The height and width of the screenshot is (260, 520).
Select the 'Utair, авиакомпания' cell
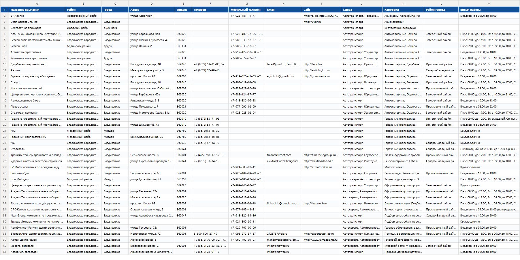tap(37, 22)
